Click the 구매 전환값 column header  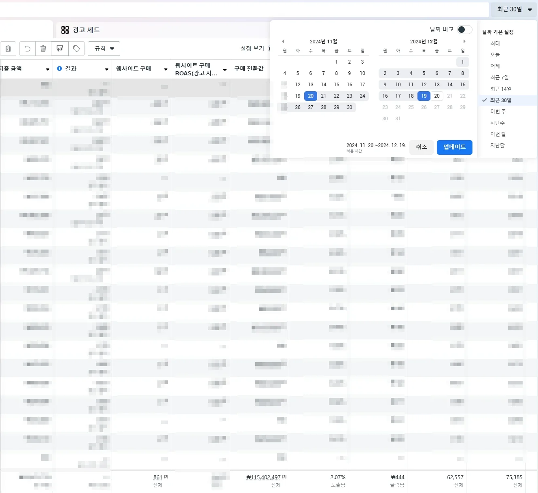[x=249, y=69]
